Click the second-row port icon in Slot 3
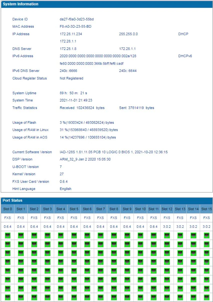 click(x=47, y=244)
